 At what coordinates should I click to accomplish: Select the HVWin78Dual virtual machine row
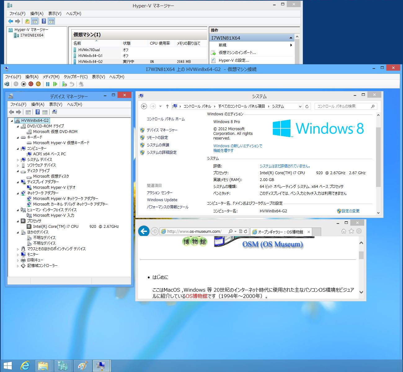coord(139,50)
